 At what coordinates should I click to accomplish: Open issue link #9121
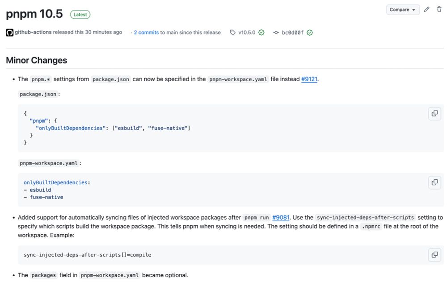tap(309, 79)
